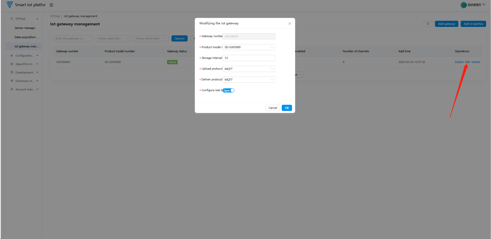491x239 pixels.
Task: Click the Account management icon in sidebar
Action: (x=12, y=89)
